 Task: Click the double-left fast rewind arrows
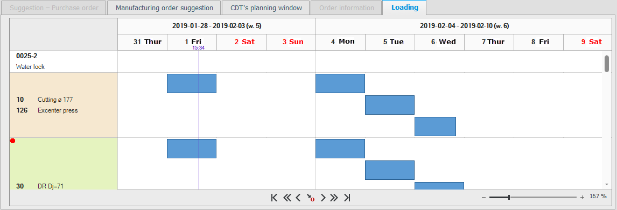[x=287, y=198]
